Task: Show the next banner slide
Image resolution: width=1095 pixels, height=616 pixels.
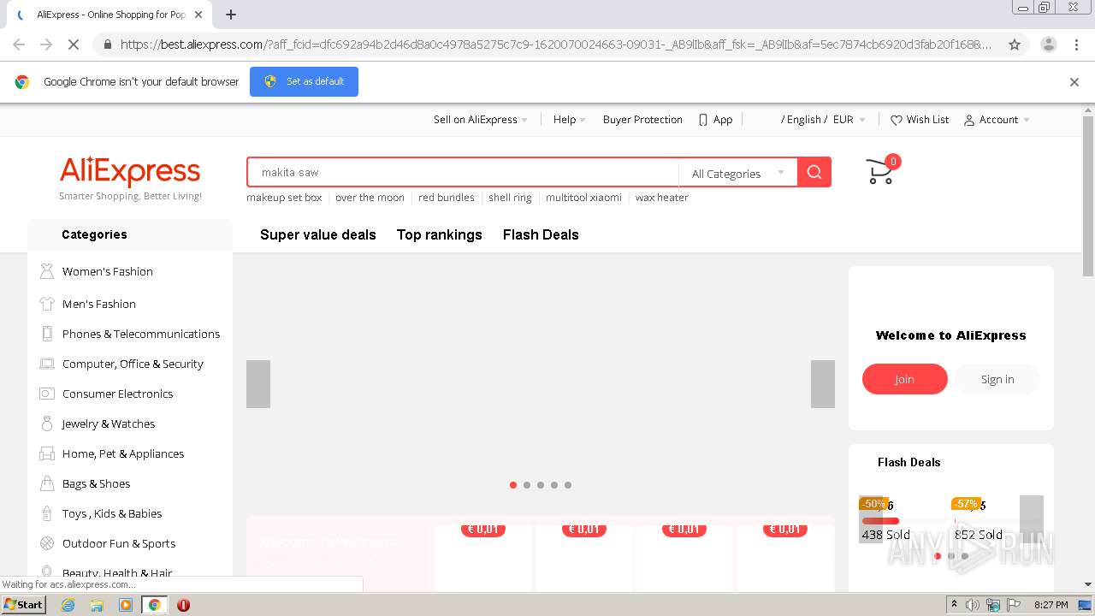Action: (x=823, y=384)
